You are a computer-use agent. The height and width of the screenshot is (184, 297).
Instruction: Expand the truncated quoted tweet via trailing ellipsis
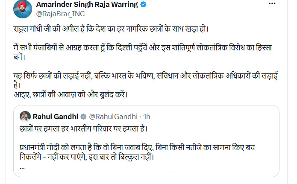(x=22, y=169)
